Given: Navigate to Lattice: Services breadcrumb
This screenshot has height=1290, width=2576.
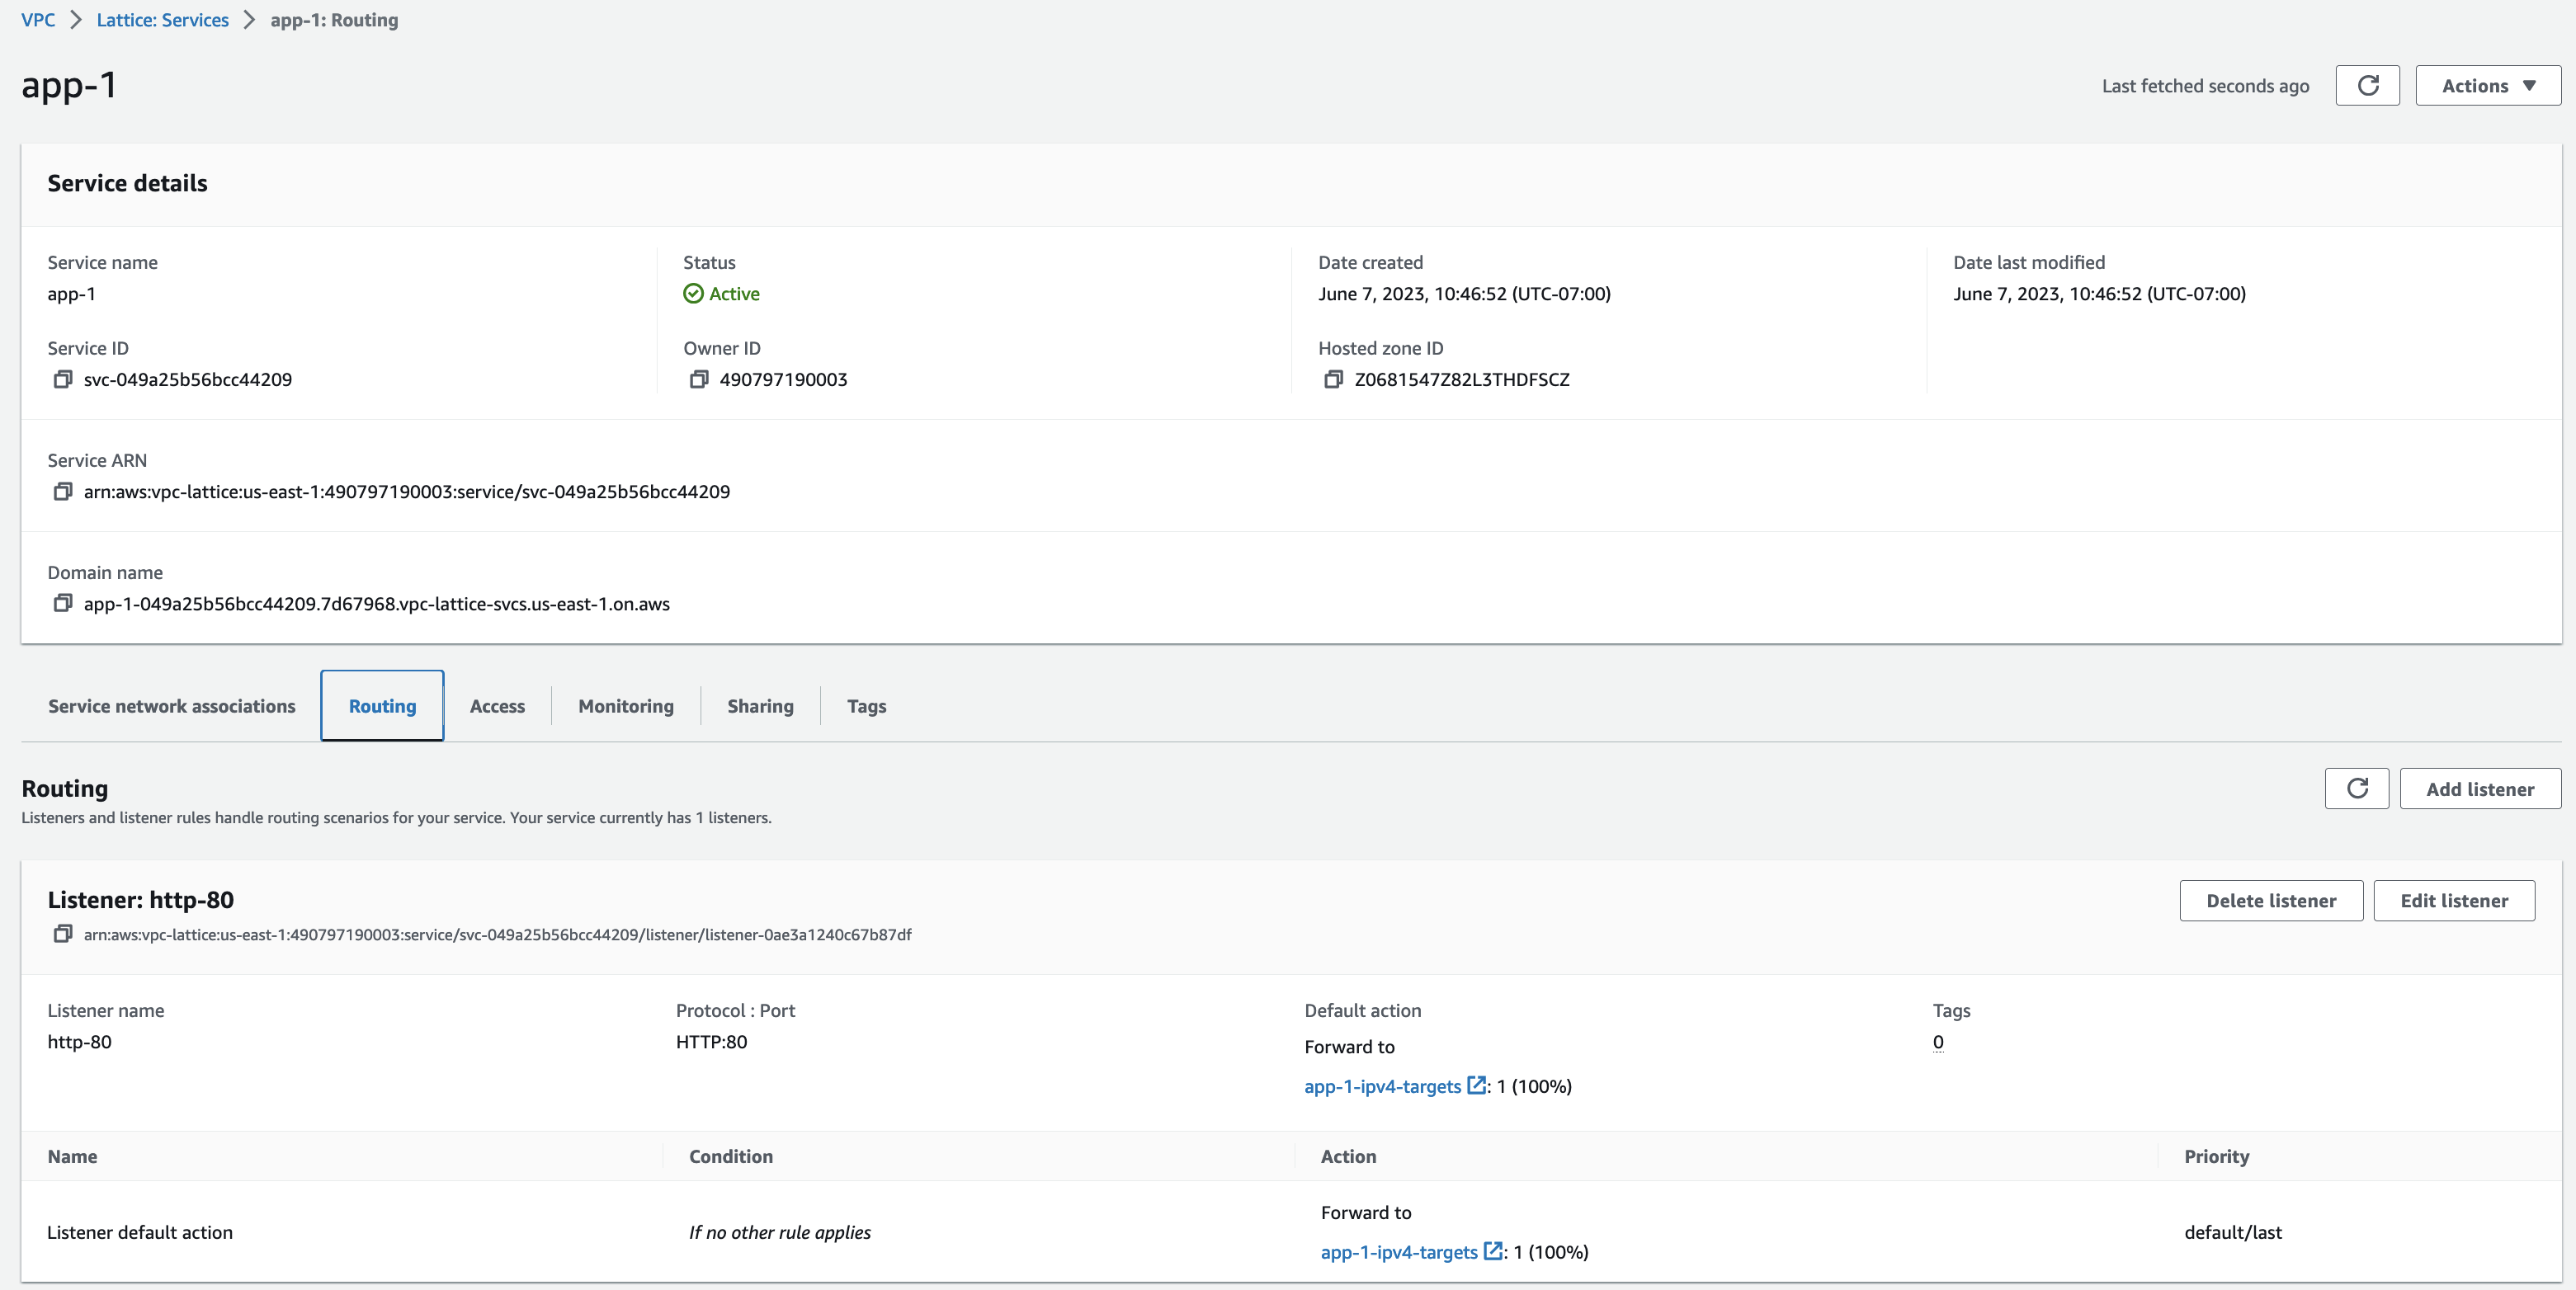Looking at the screenshot, I should tap(162, 20).
